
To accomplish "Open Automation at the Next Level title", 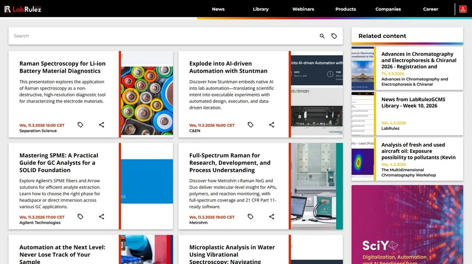I will [62, 254].
